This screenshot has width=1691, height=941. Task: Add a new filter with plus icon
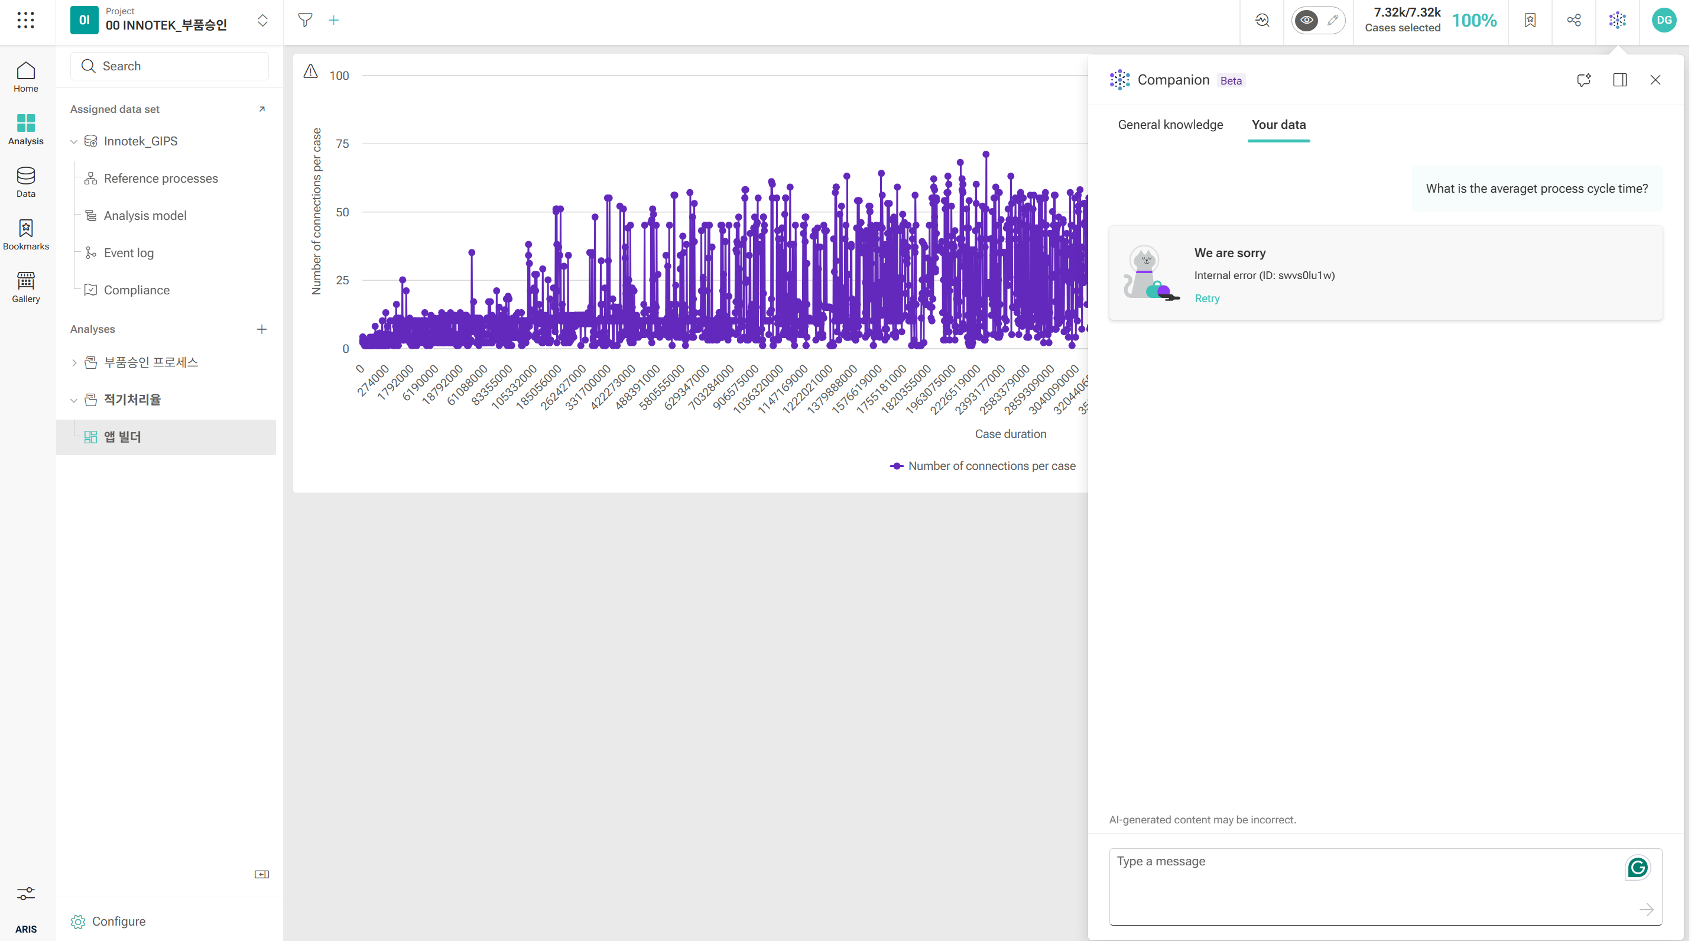[333, 20]
